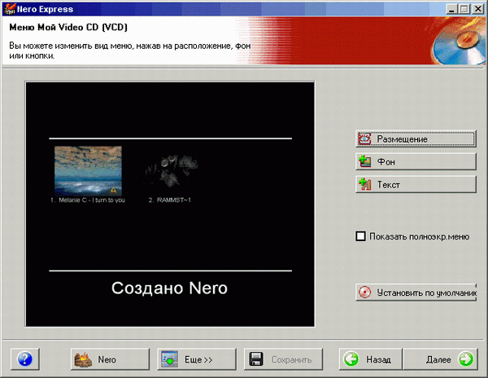Minimize the Nero Express window
Image resolution: width=488 pixels, height=378 pixels.
(451, 9)
